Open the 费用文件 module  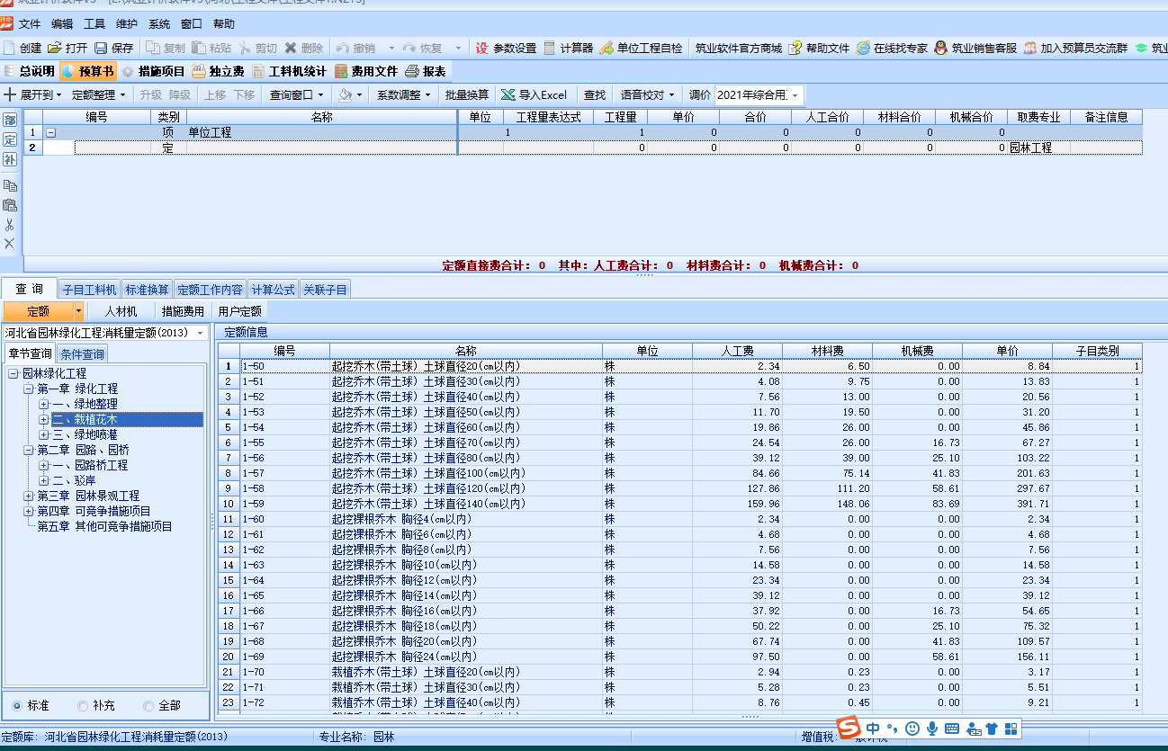click(x=366, y=71)
